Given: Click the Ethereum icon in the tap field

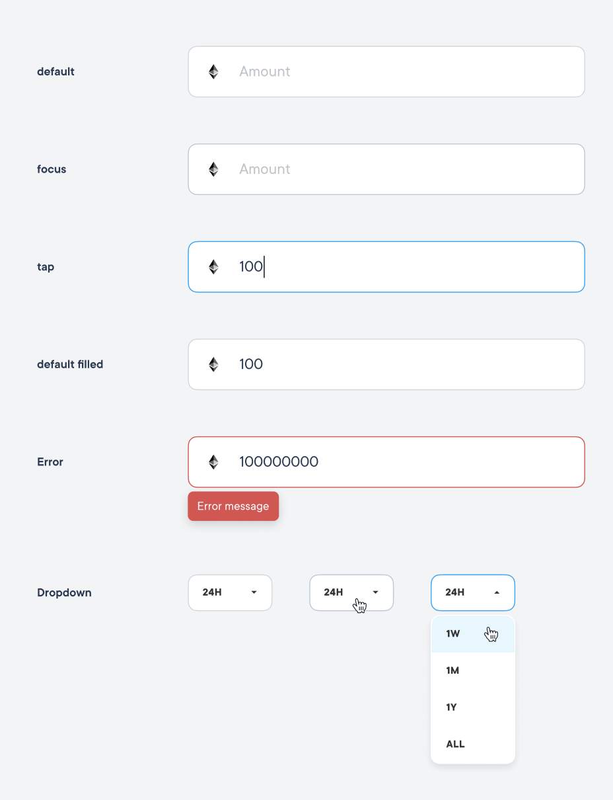Looking at the screenshot, I should point(213,266).
